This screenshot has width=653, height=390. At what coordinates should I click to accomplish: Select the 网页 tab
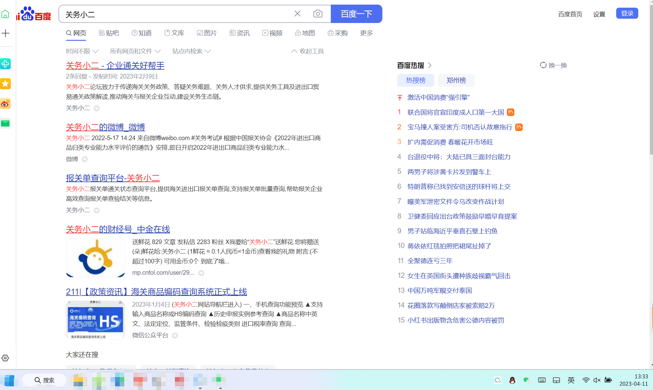click(x=76, y=33)
